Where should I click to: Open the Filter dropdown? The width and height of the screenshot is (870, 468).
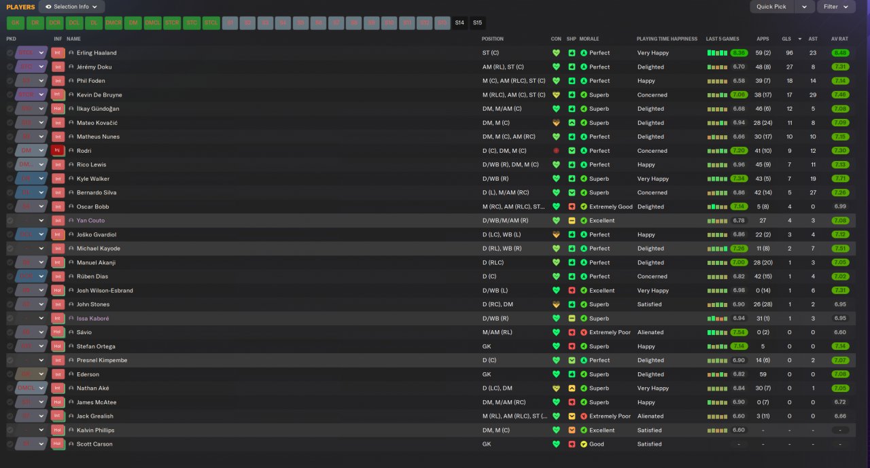(x=836, y=7)
